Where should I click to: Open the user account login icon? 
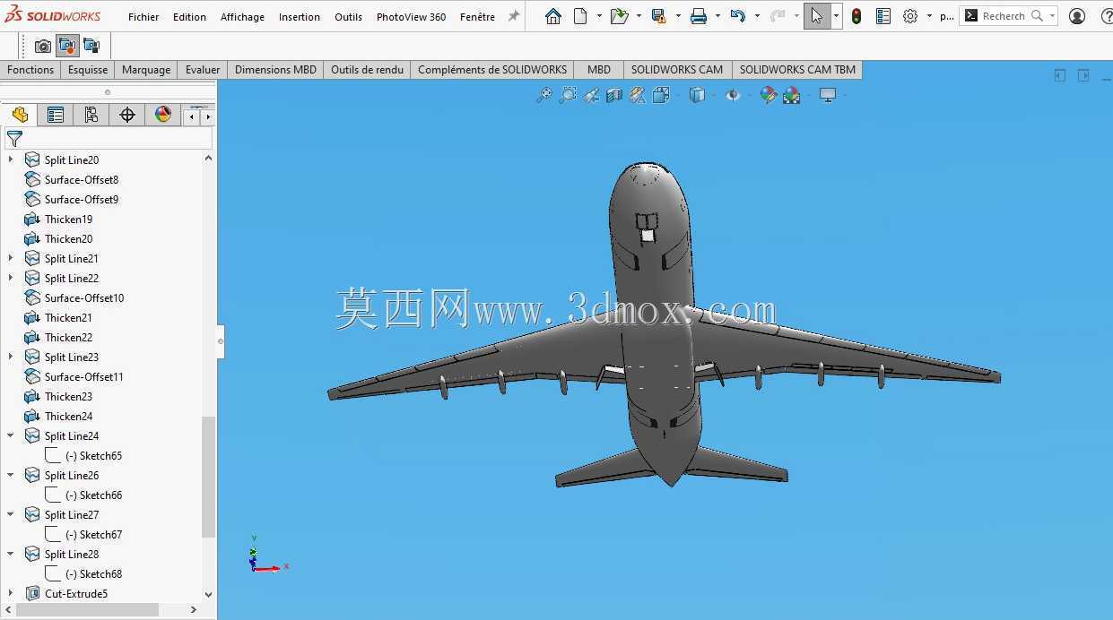[x=1077, y=16]
